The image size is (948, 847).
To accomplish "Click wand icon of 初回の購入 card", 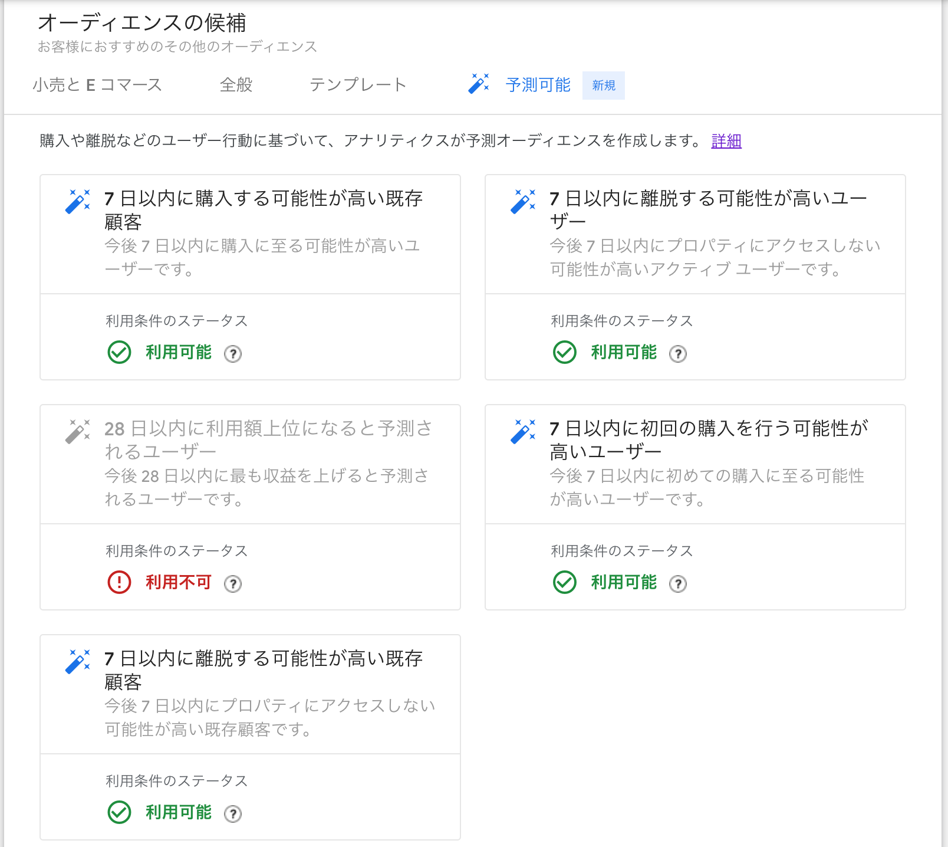I will 523,431.
